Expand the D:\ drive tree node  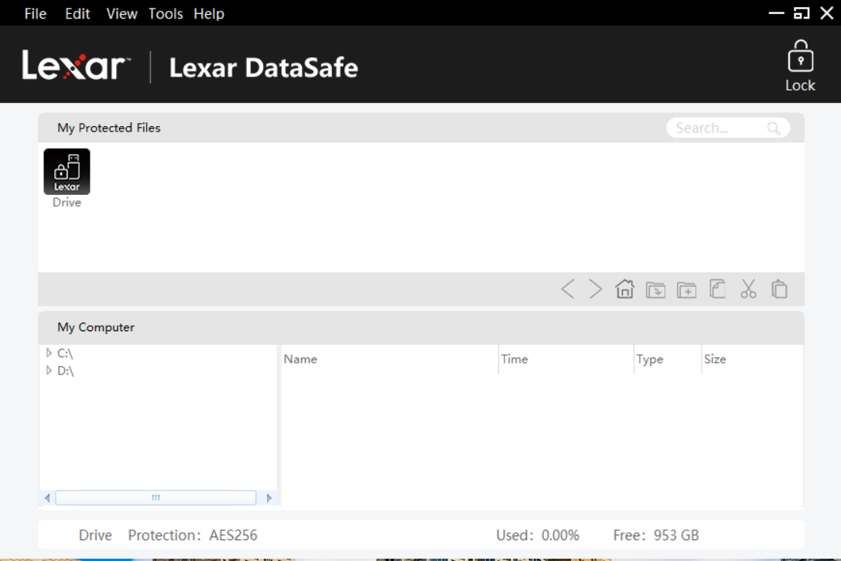(x=50, y=371)
